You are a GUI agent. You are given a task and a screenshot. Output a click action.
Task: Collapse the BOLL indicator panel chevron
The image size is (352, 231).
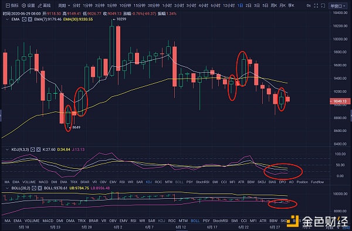click(x=7, y=188)
